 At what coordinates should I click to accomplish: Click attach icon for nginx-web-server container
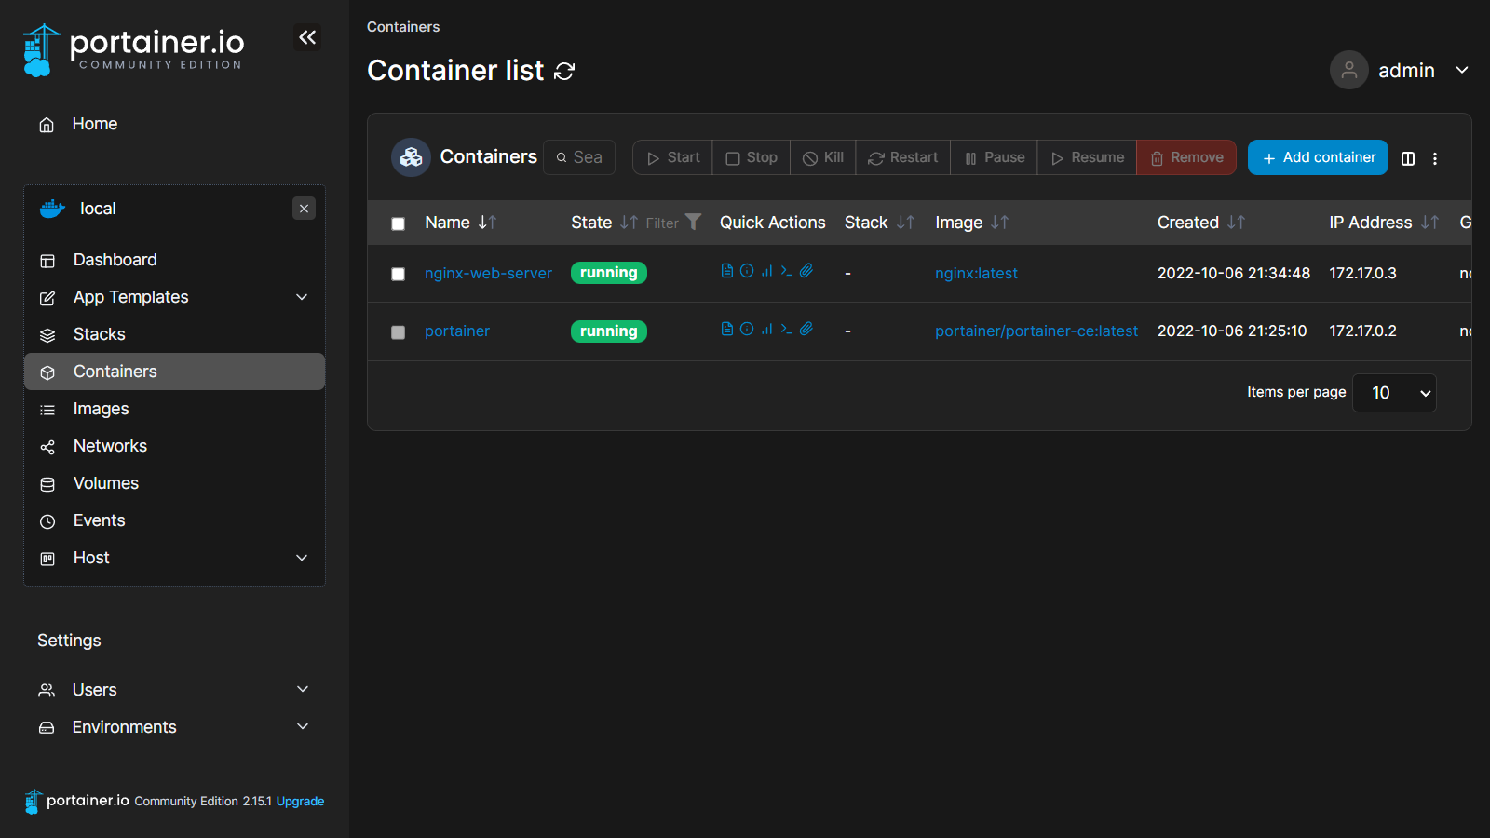coord(806,271)
